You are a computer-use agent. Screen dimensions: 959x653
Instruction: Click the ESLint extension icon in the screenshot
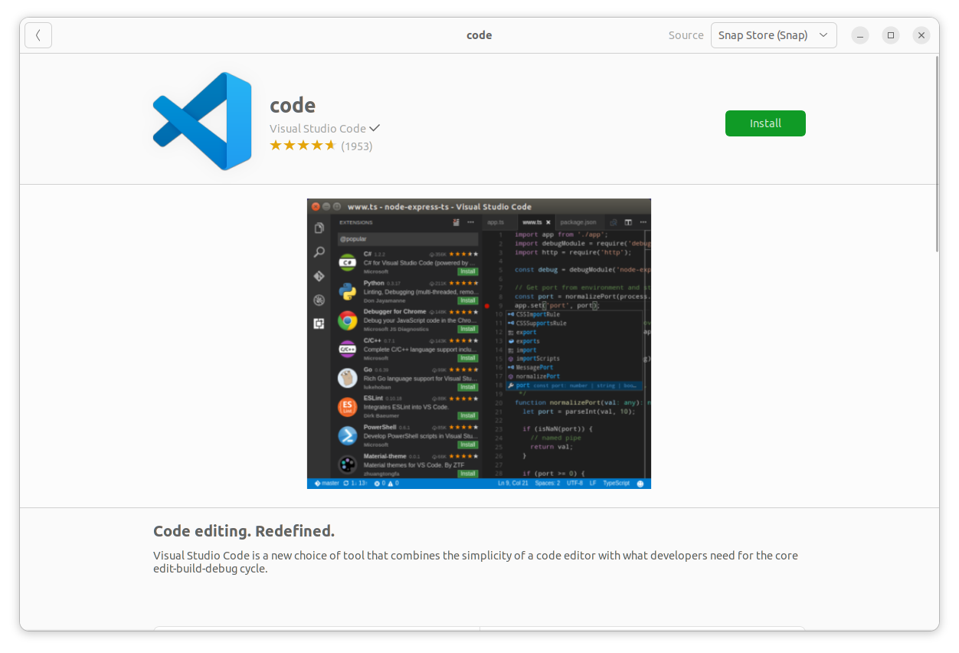(x=348, y=407)
